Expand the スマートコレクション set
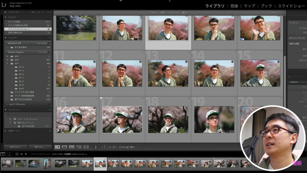The image size is (307, 173). tap(10, 119)
